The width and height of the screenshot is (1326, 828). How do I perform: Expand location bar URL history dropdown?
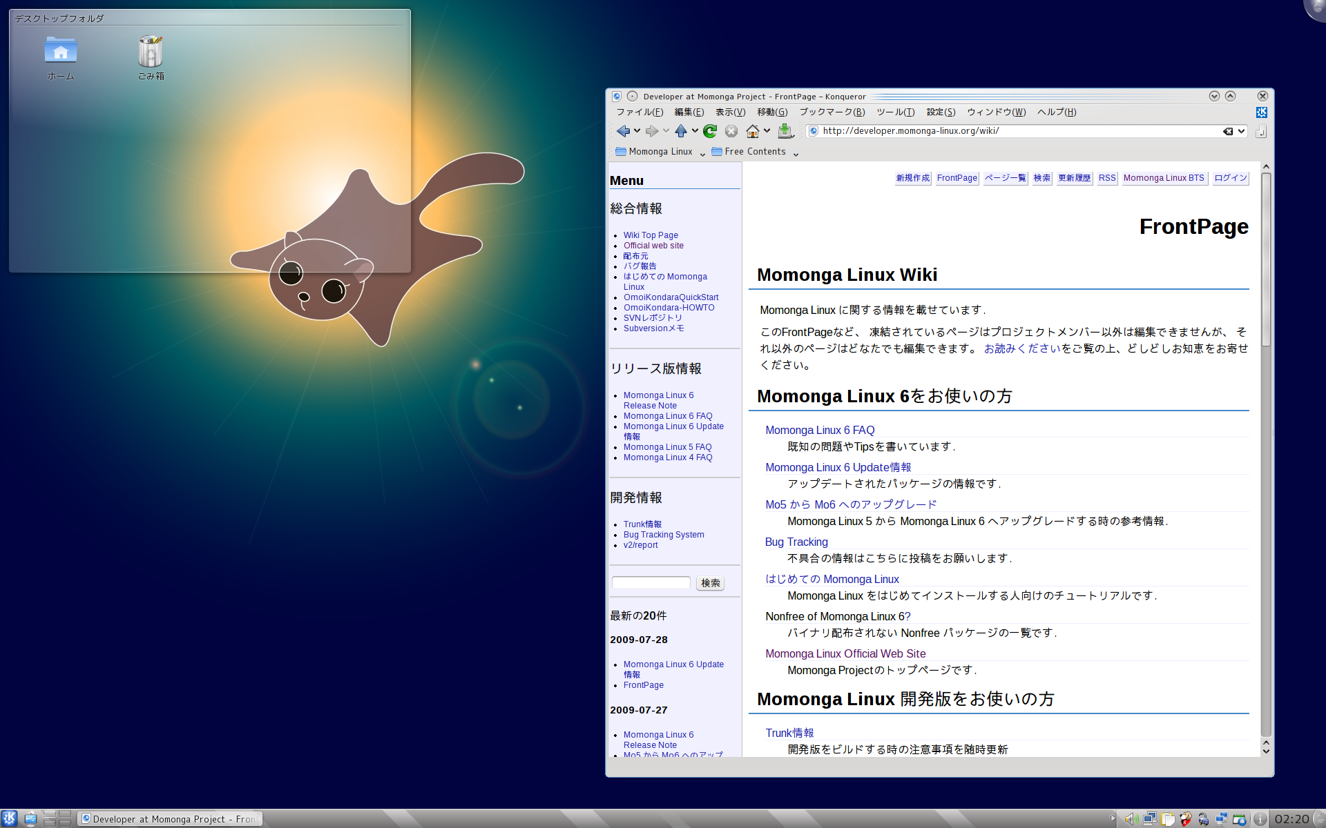click(1241, 131)
